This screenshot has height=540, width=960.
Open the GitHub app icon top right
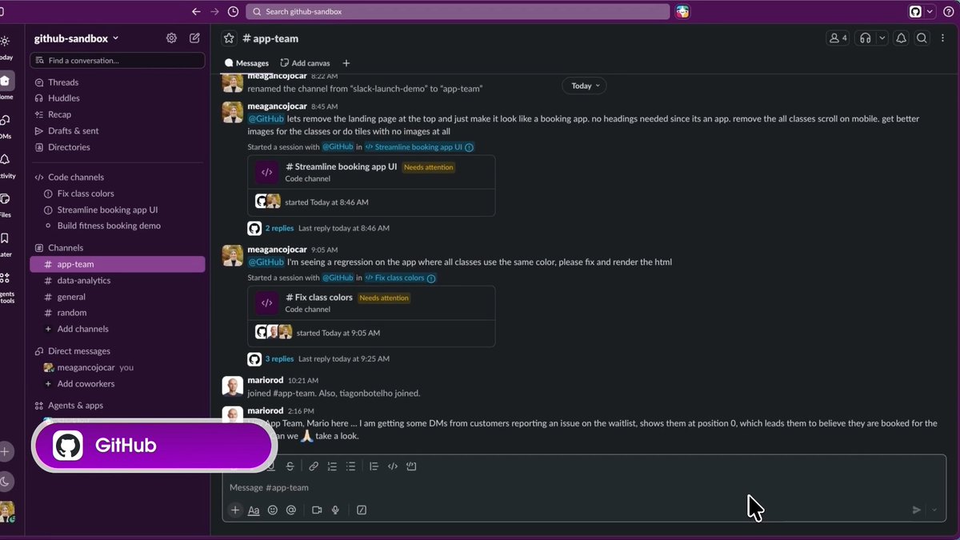coord(915,11)
